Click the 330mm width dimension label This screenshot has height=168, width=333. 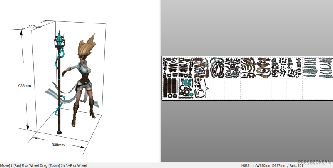(x=58, y=145)
